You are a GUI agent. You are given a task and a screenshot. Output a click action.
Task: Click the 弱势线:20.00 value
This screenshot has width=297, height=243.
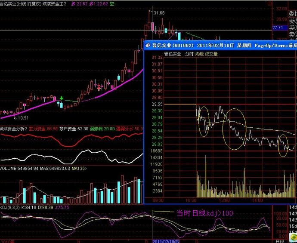(102, 129)
